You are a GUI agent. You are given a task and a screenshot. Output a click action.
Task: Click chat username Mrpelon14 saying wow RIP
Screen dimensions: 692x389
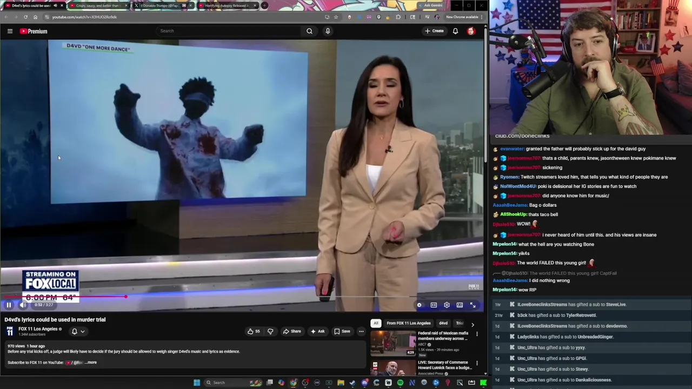coord(505,290)
